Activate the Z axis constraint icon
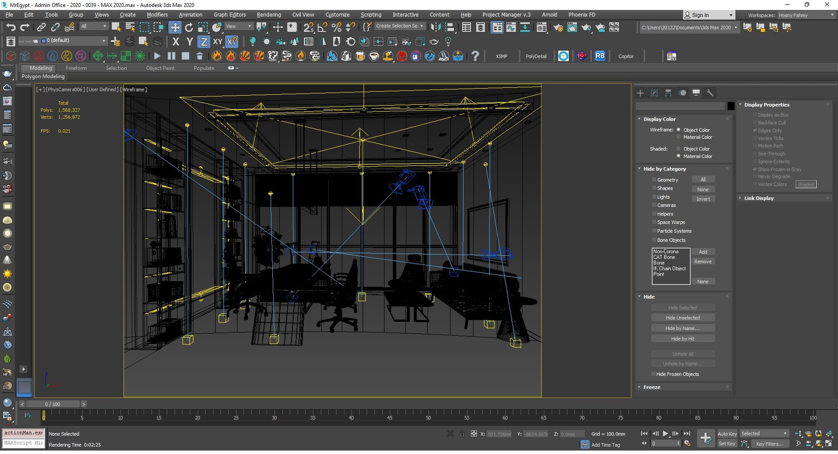This screenshot has height=454, width=838. coord(204,41)
